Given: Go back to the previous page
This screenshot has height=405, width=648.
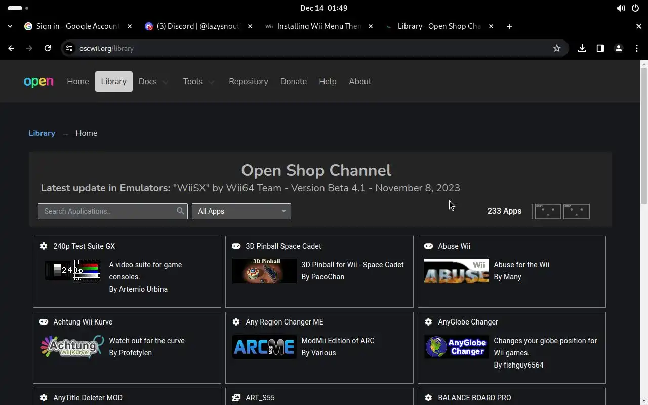Looking at the screenshot, I should [11, 48].
